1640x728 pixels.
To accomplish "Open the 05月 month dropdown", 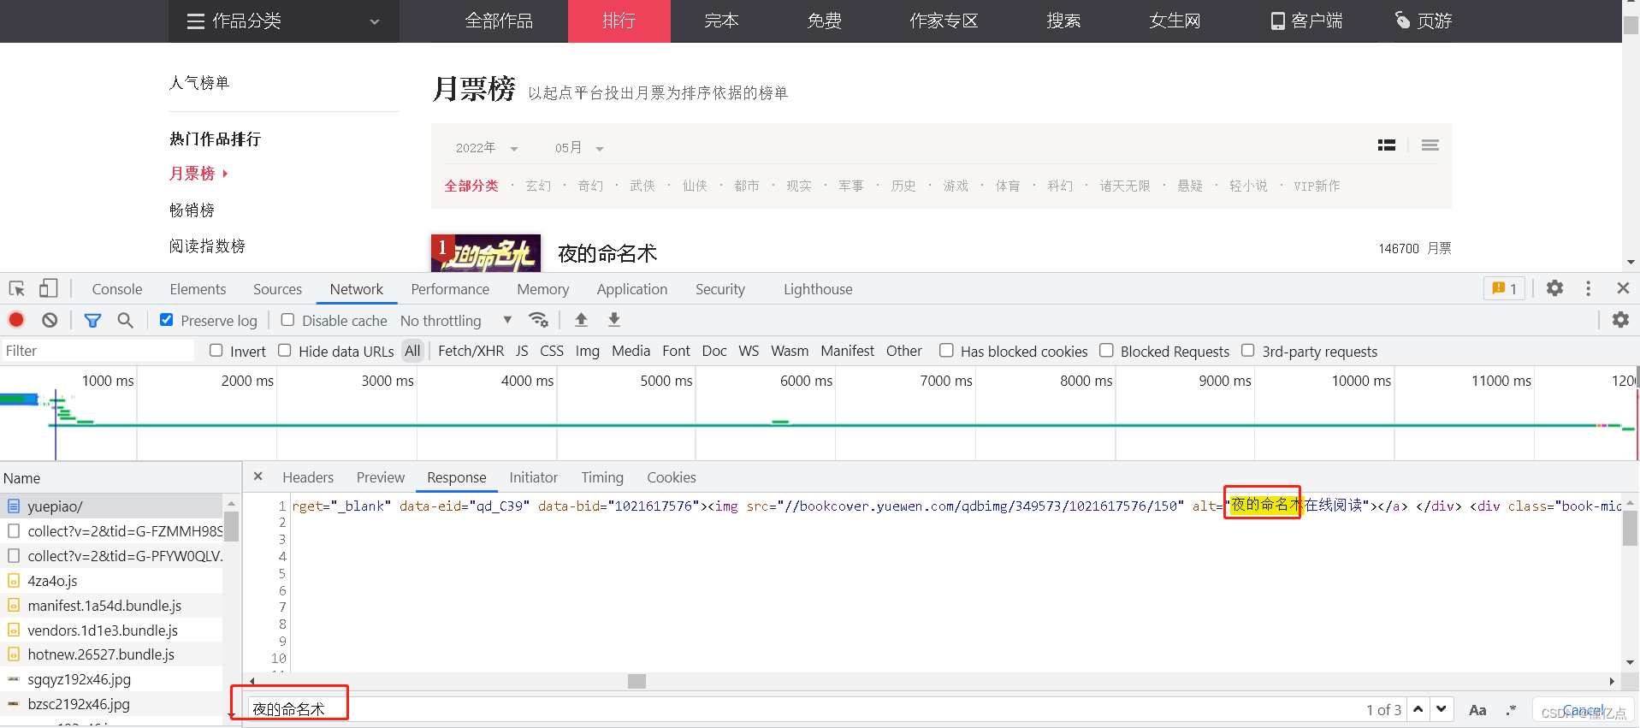I will click(x=579, y=148).
